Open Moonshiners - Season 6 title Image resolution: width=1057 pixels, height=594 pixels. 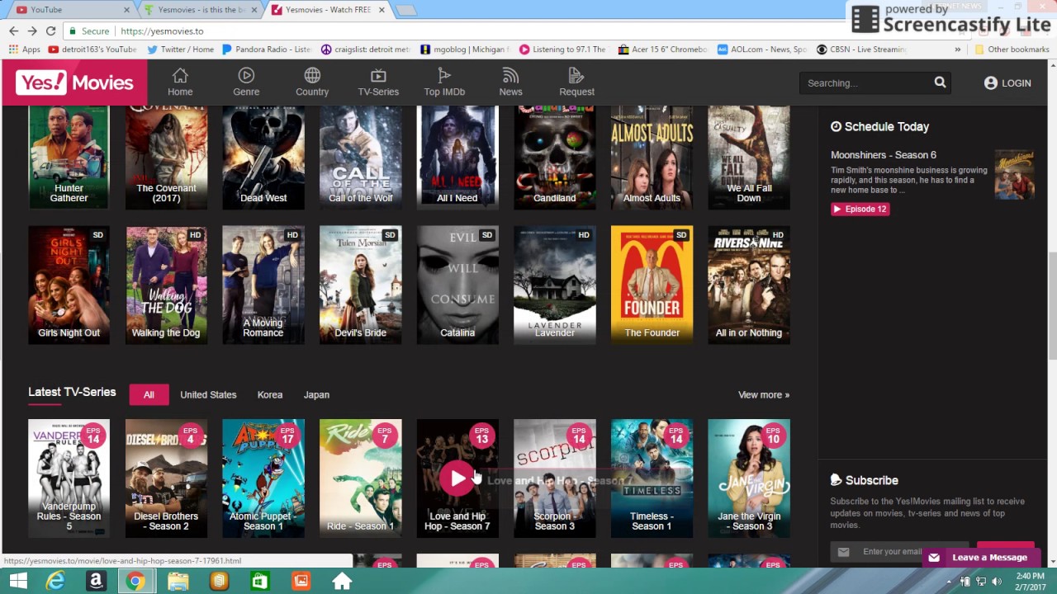[x=884, y=155]
